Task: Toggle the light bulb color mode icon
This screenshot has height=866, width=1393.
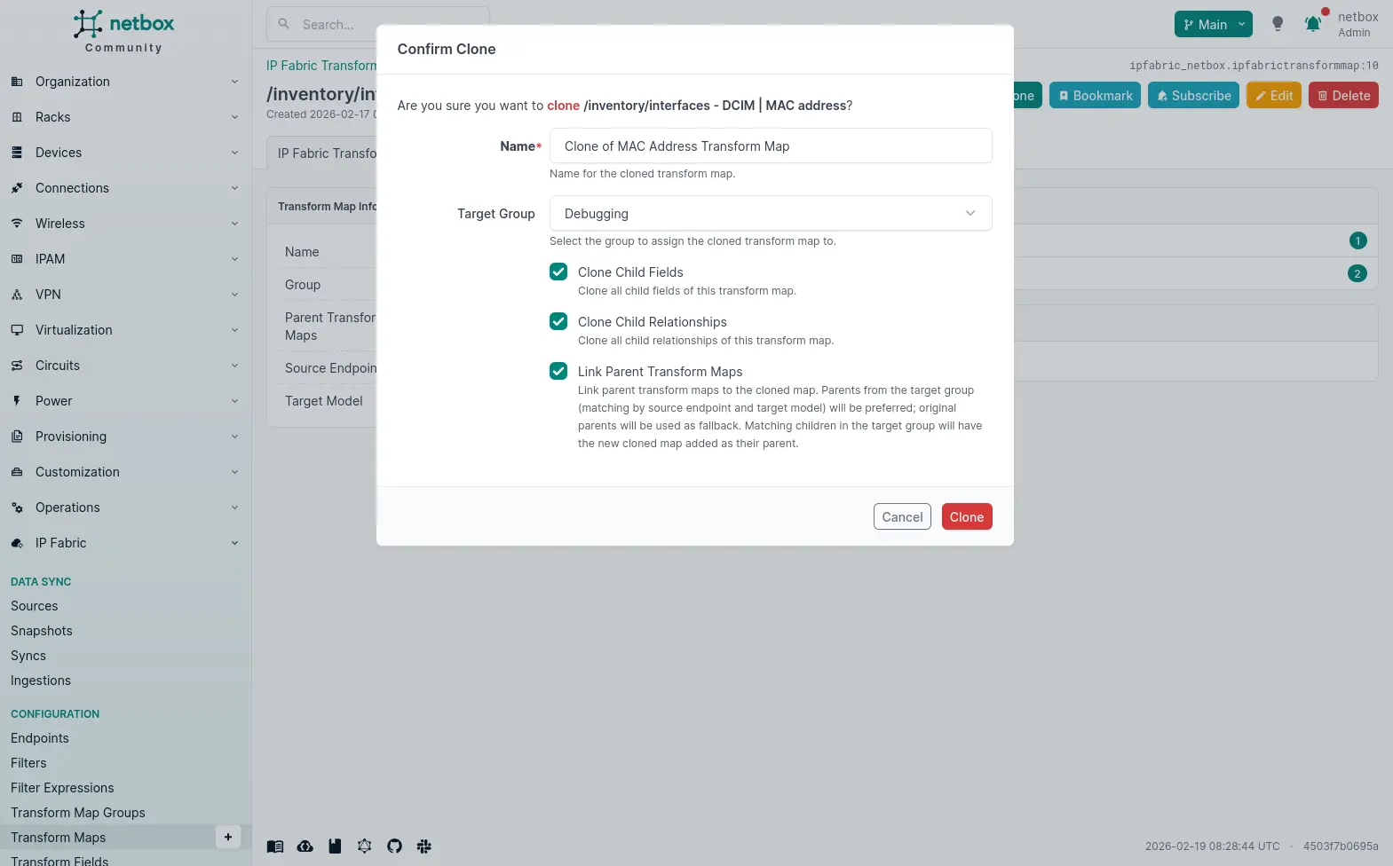Action: (1278, 24)
